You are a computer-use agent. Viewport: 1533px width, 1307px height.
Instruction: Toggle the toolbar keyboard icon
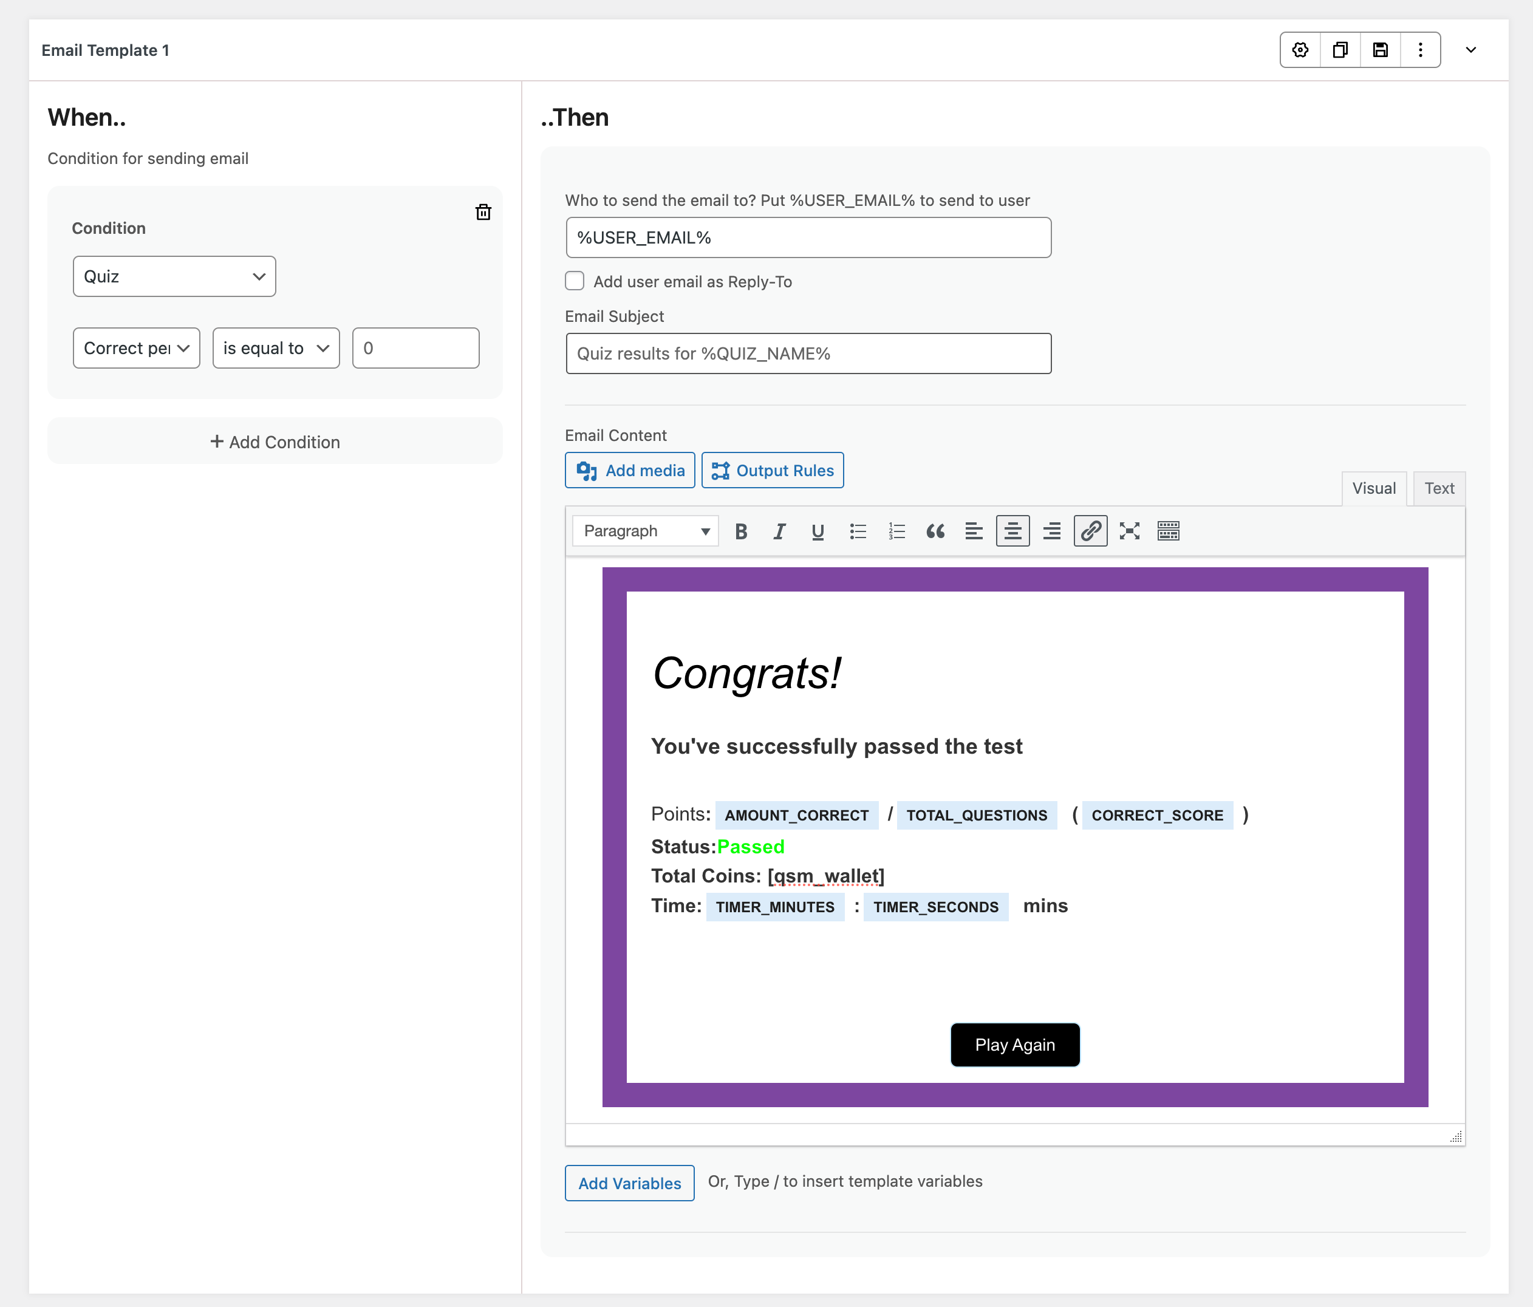[1168, 531]
